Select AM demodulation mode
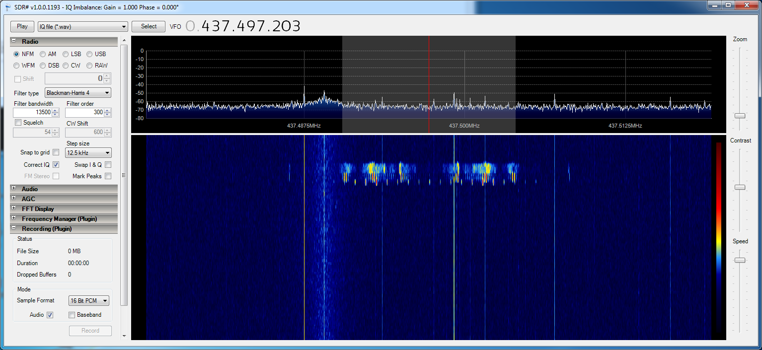Image resolution: width=762 pixels, height=350 pixels. (43, 54)
